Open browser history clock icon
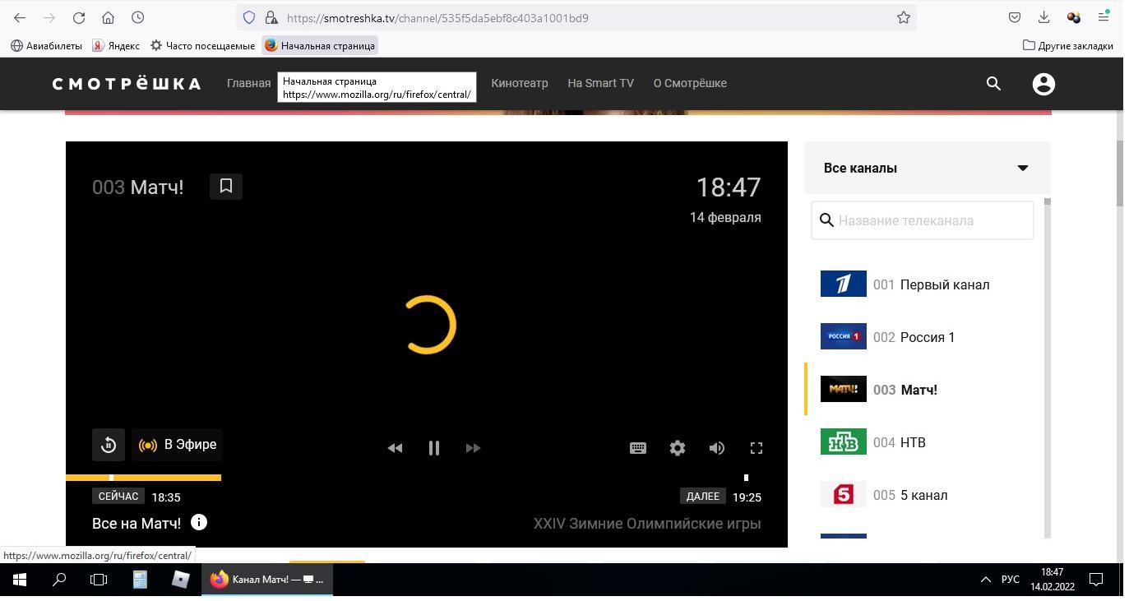Viewport: 1129px width, 601px height. pos(138,17)
